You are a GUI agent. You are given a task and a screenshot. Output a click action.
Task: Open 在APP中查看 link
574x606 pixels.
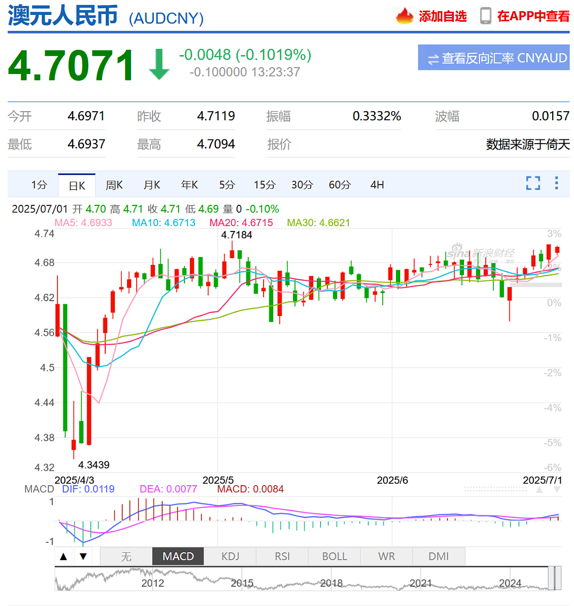pos(533,16)
